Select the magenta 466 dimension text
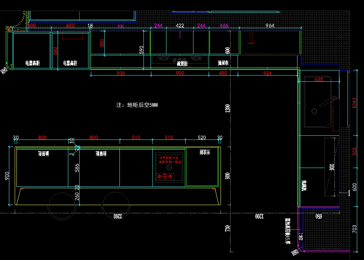Viewport: 364px width, 260px height. 224,26
